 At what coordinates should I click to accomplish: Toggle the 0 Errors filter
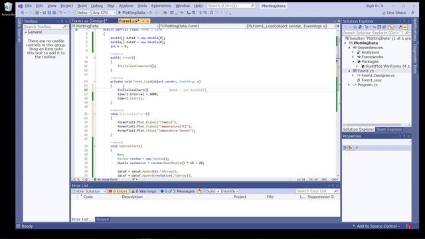[118, 191]
